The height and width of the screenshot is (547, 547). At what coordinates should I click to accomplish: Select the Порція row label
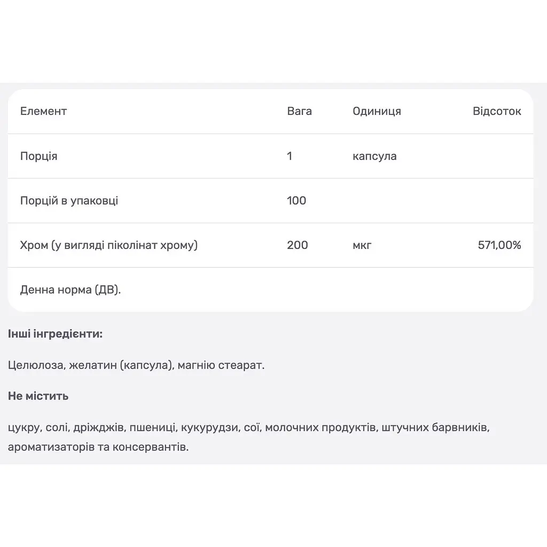pyautogui.click(x=38, y=156)
